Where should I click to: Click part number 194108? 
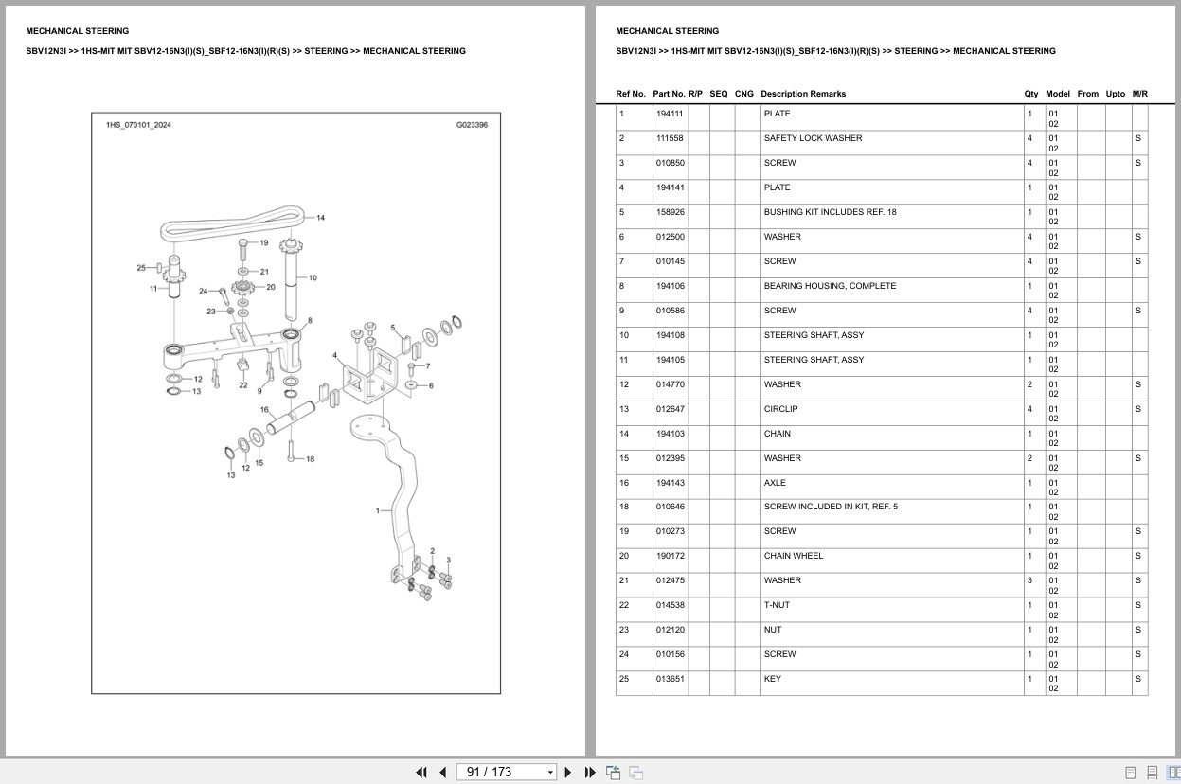[670, 335]
